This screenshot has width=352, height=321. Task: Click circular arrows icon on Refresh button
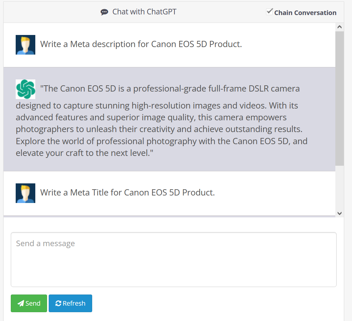tap(59, 303)
